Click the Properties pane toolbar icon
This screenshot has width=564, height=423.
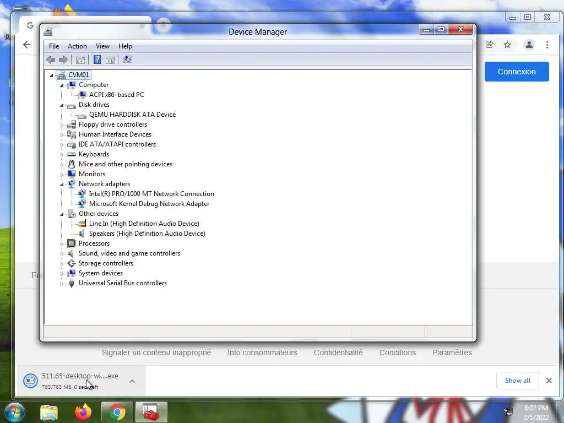click(110, 59)
